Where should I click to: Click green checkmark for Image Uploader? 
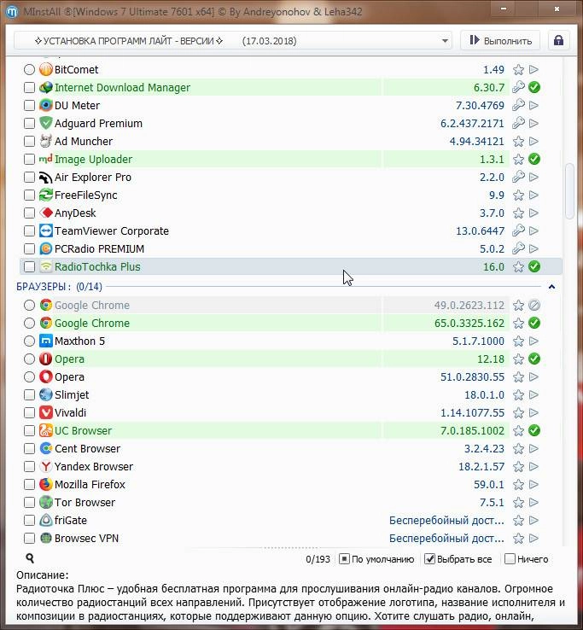tap(534, 159)
